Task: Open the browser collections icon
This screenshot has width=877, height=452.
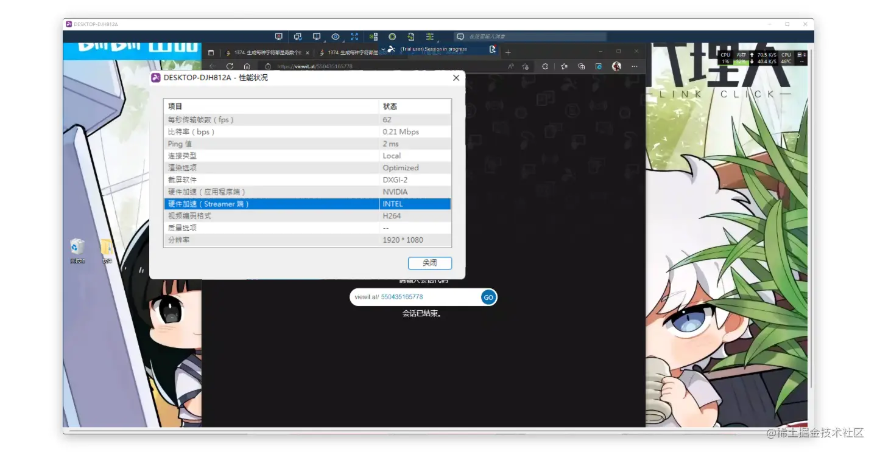Action: click(582, 66)
